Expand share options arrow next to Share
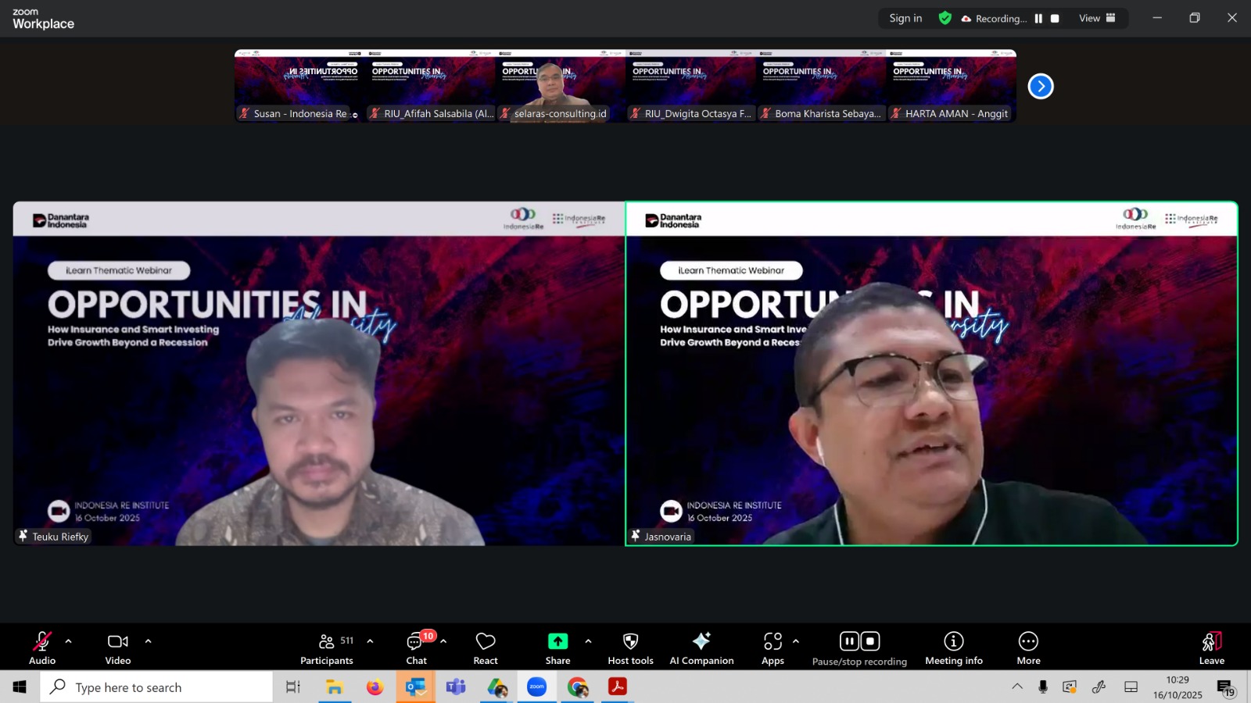 [588, 641]
